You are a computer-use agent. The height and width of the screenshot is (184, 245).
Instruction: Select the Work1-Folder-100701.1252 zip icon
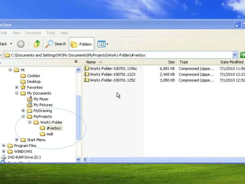click(x=86, y=80)
